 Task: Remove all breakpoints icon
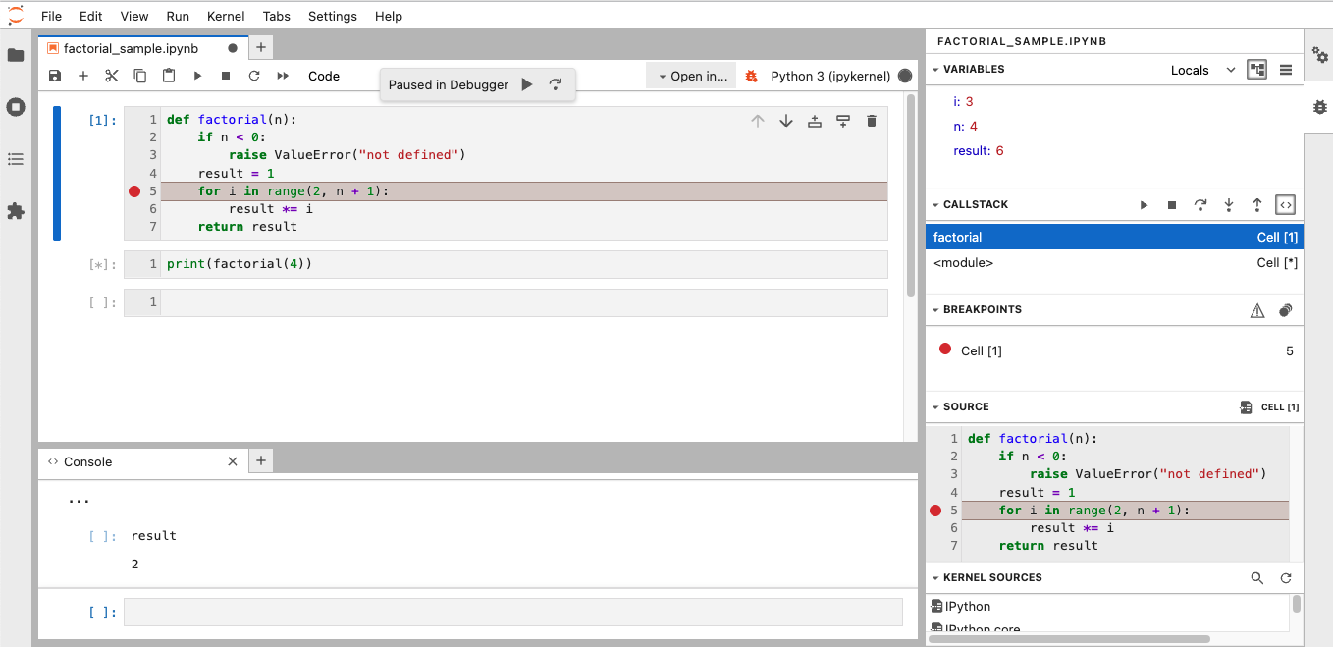1286,310
